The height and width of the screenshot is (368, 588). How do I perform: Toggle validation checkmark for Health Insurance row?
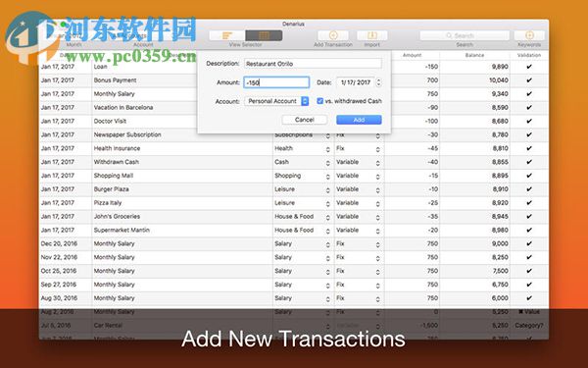[529, 148]
